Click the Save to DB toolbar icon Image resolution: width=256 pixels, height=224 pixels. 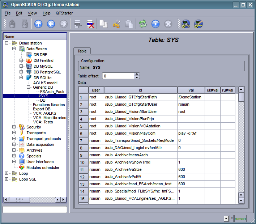click(x=25, y=24)
